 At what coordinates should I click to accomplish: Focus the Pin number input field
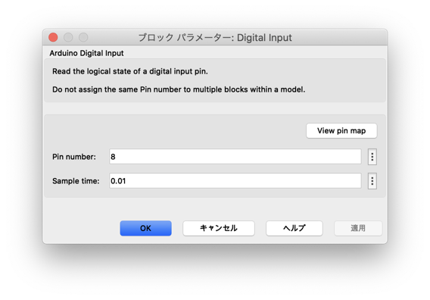(x=235, y=157)
